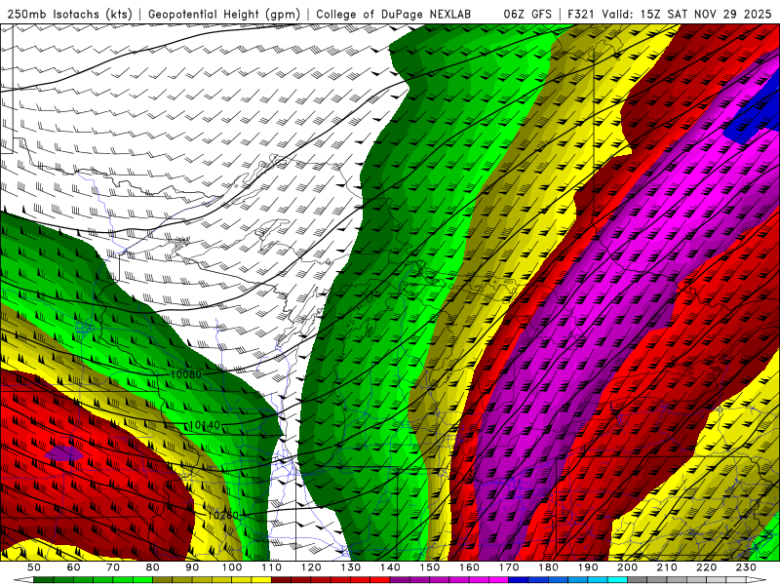Click the 60 value on the color scale
This screenshot has height=585, width=780.
74,567
